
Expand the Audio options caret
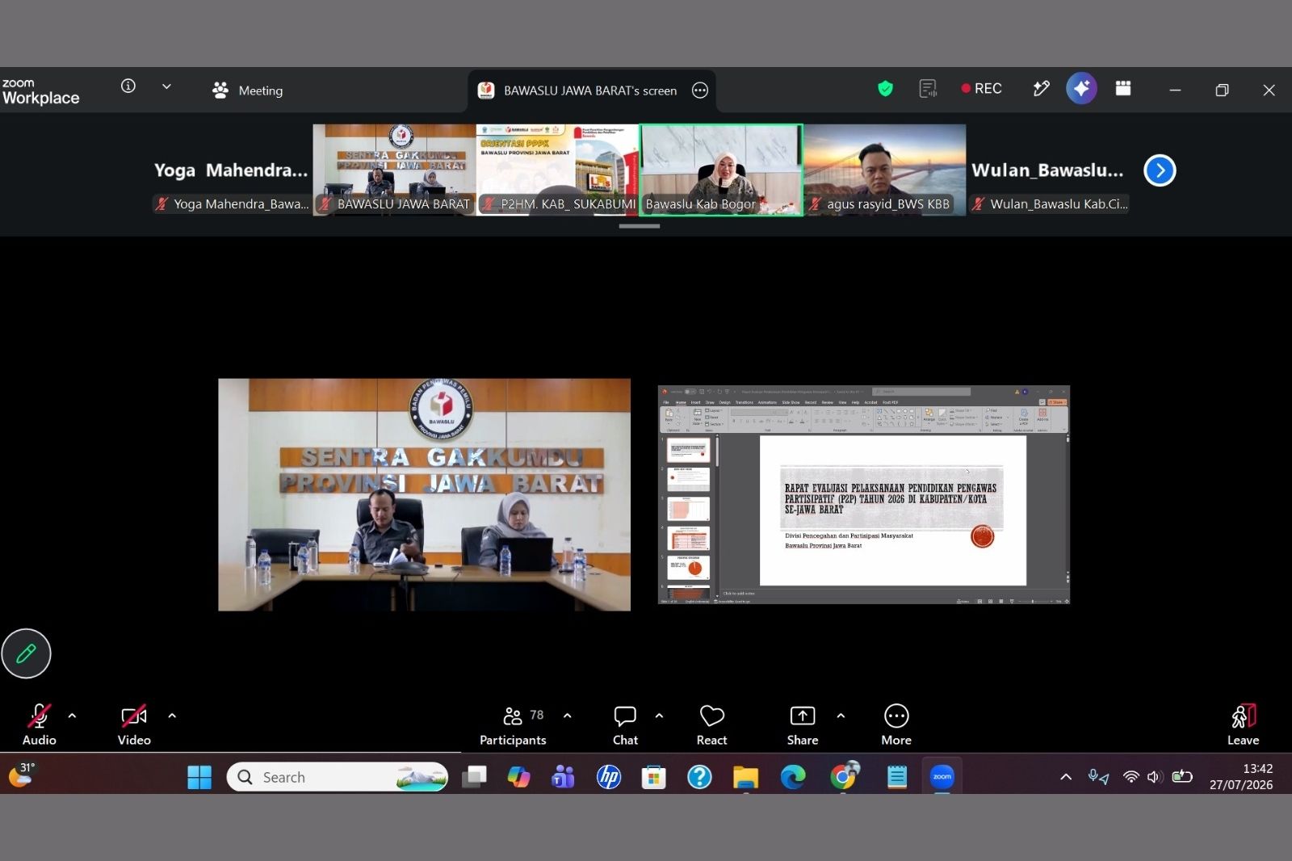click(x=72, y=716)
